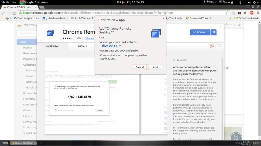
Task: Select Popular in the sidebar
Action: (28, 47)
